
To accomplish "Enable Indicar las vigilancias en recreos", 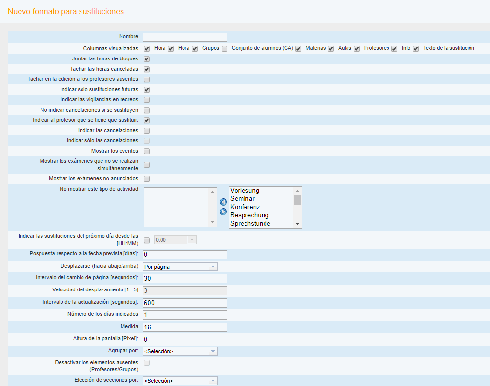I will 147,100.
